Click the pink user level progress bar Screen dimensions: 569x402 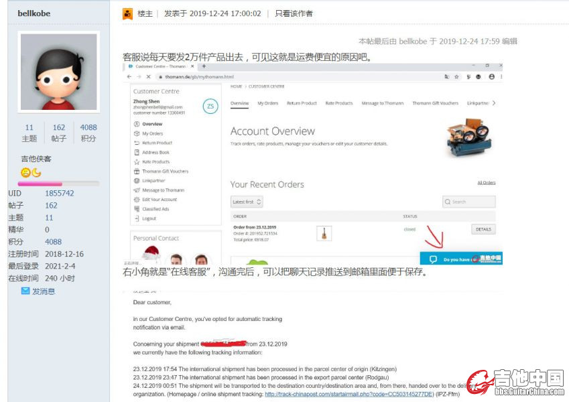(x=58, y=183)
